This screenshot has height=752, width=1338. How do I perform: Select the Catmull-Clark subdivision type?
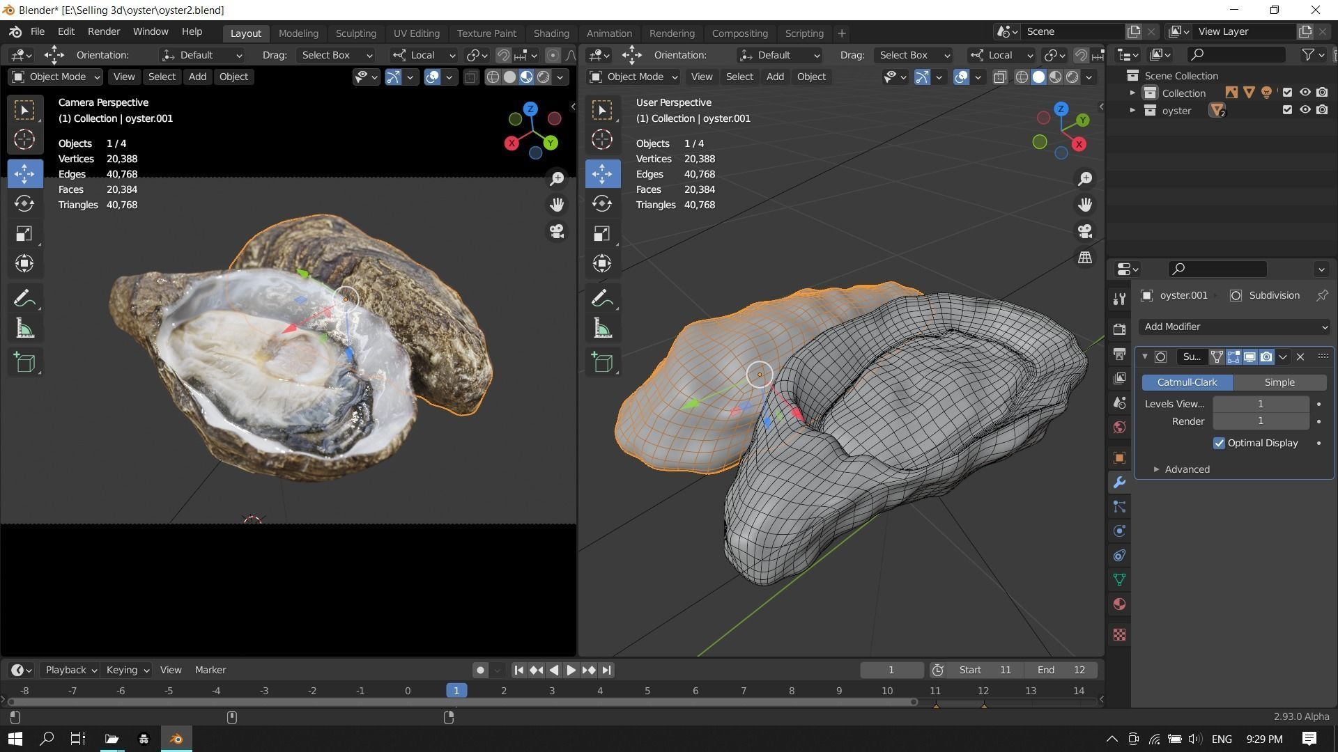(1187, 382)
